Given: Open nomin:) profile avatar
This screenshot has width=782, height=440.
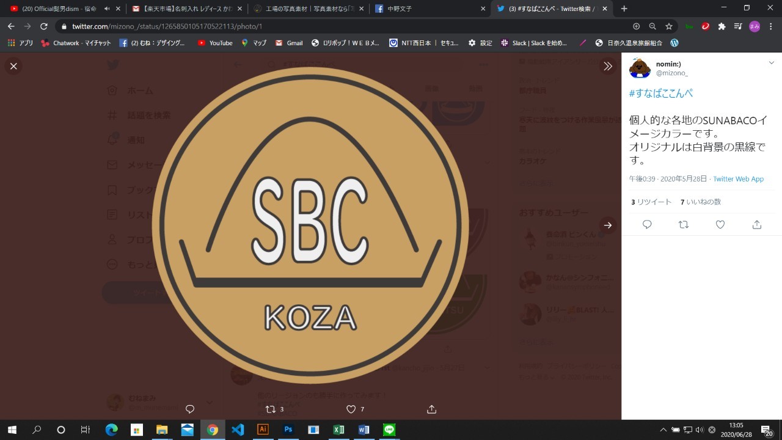Looking at the screenshot, I should pos(640,67).
